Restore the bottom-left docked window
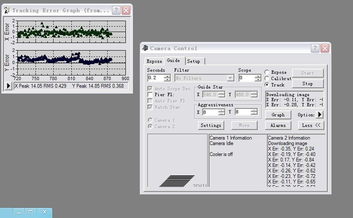353x218 pixels. click(30, 212)
